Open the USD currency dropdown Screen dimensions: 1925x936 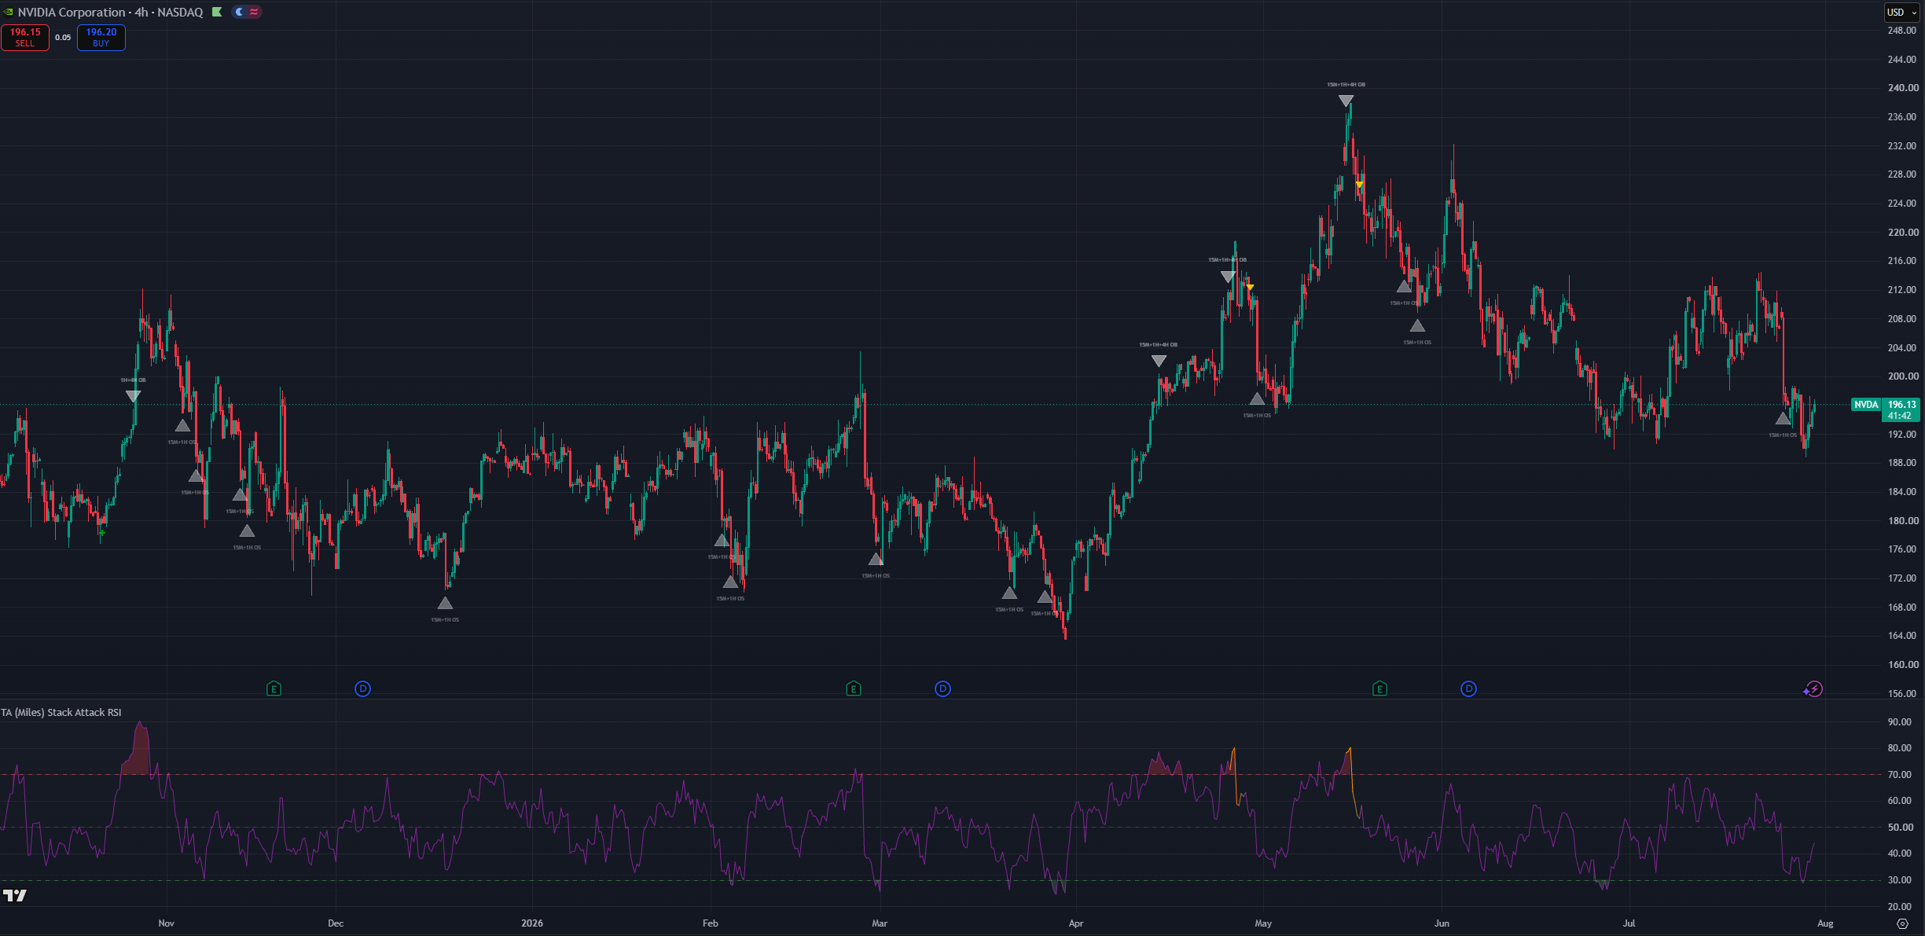pyautogui.click(x=1903, y=12)
